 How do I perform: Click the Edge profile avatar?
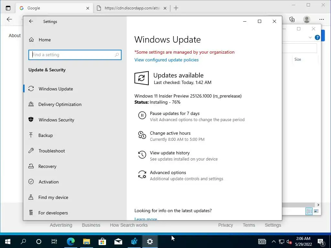[x=306, y=19]
